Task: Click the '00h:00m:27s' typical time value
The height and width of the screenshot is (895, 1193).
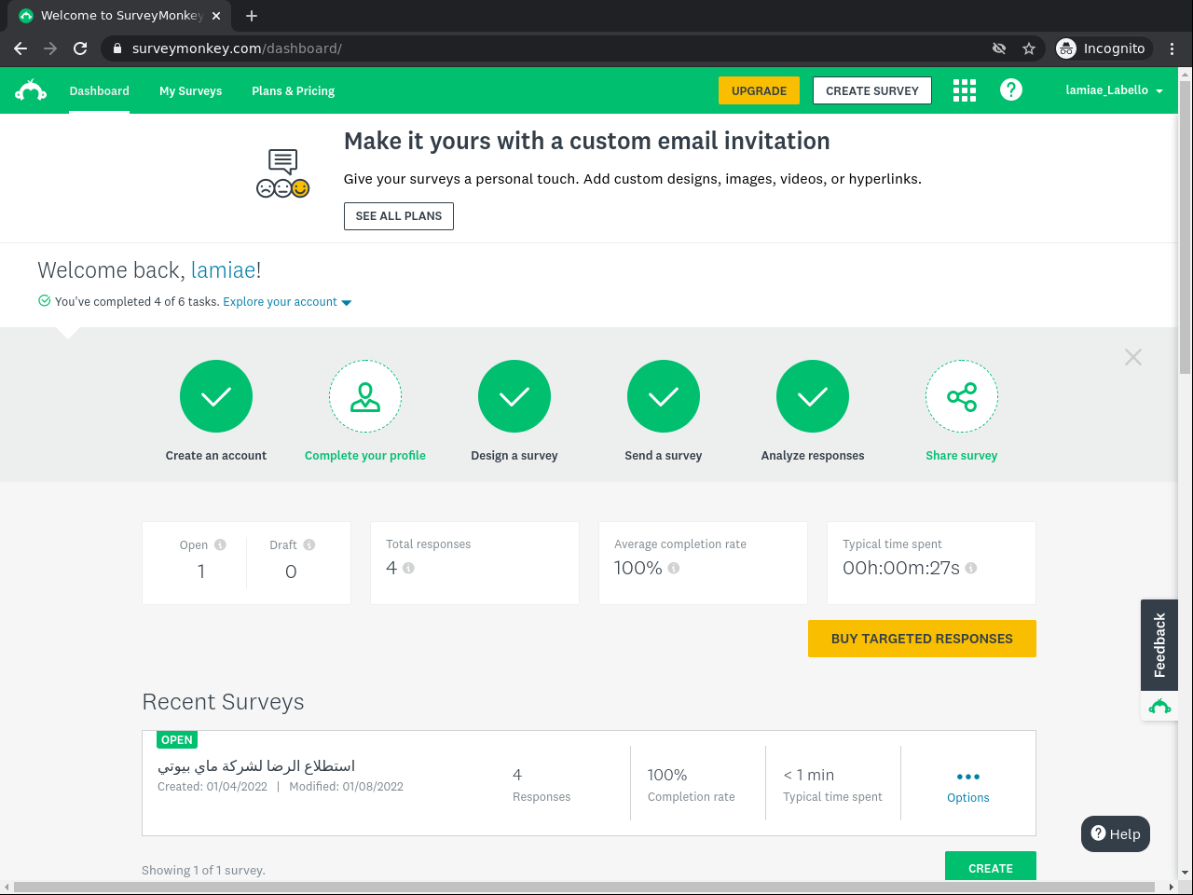Action: click(901, 568)
